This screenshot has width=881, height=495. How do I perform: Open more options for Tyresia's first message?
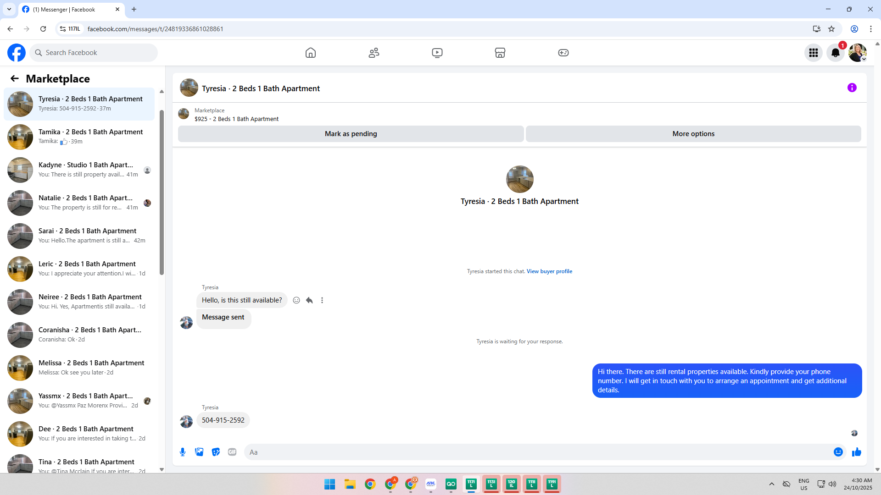(x=322, y=300)
